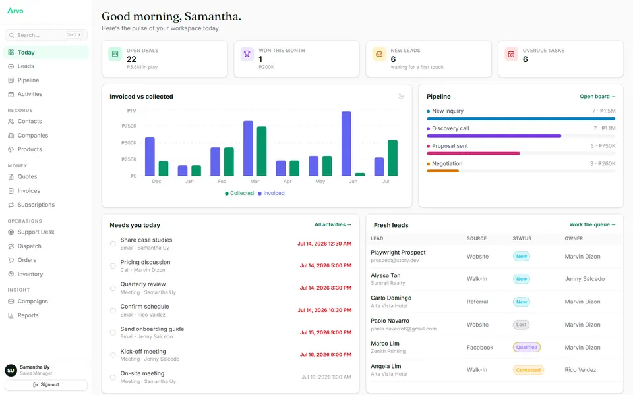Click the Sign out button

pos(46,385)
